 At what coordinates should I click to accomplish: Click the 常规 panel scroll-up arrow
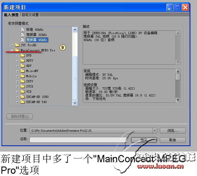[178, 71]
